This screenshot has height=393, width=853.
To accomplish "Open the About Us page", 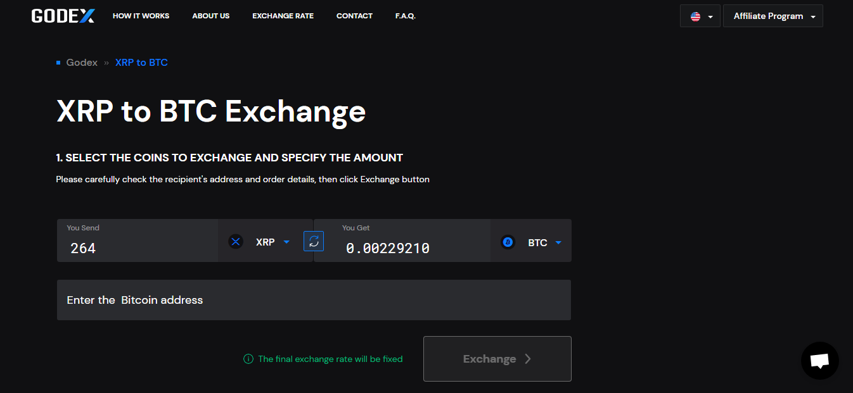I will coord(211,16).
